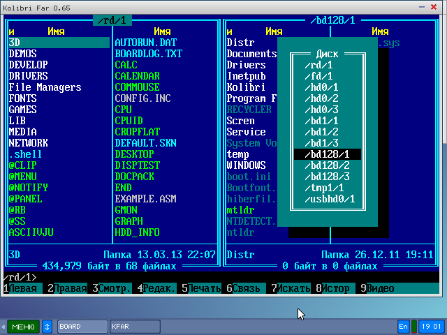Screen dimensions: 447x335
Task: Select /fd/1 floppy disk entry
Action: (319, 76)
